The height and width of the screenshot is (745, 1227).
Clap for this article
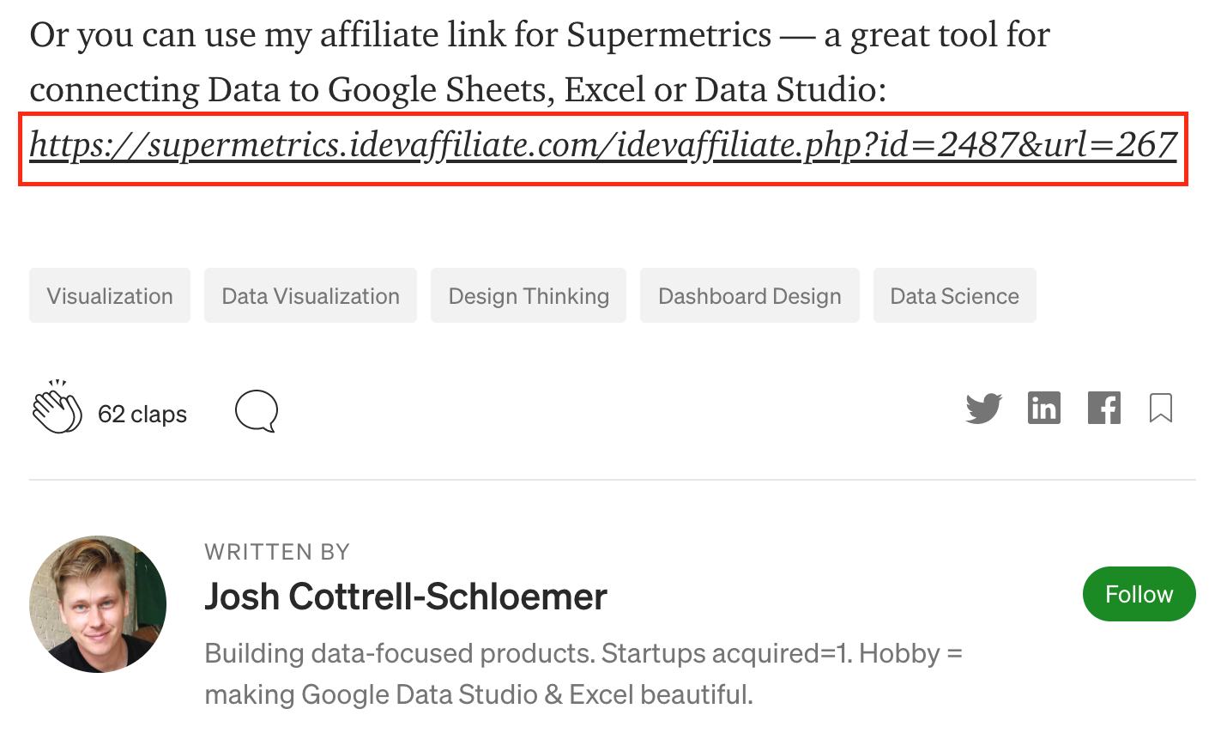click(57, 409)
